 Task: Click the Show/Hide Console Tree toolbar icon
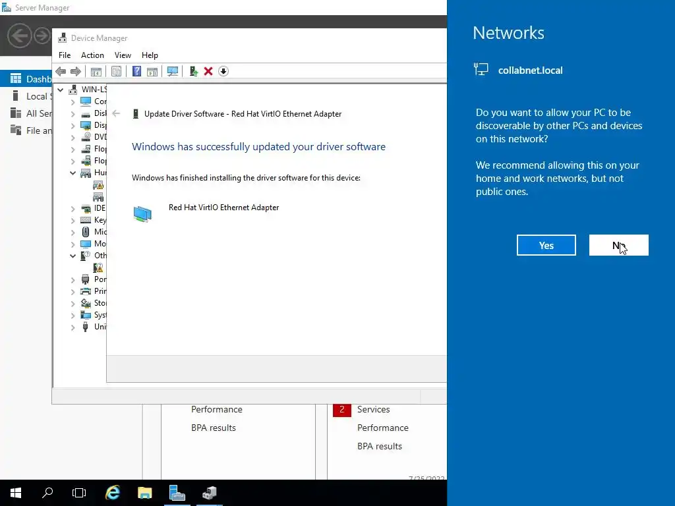click(96, 71)
